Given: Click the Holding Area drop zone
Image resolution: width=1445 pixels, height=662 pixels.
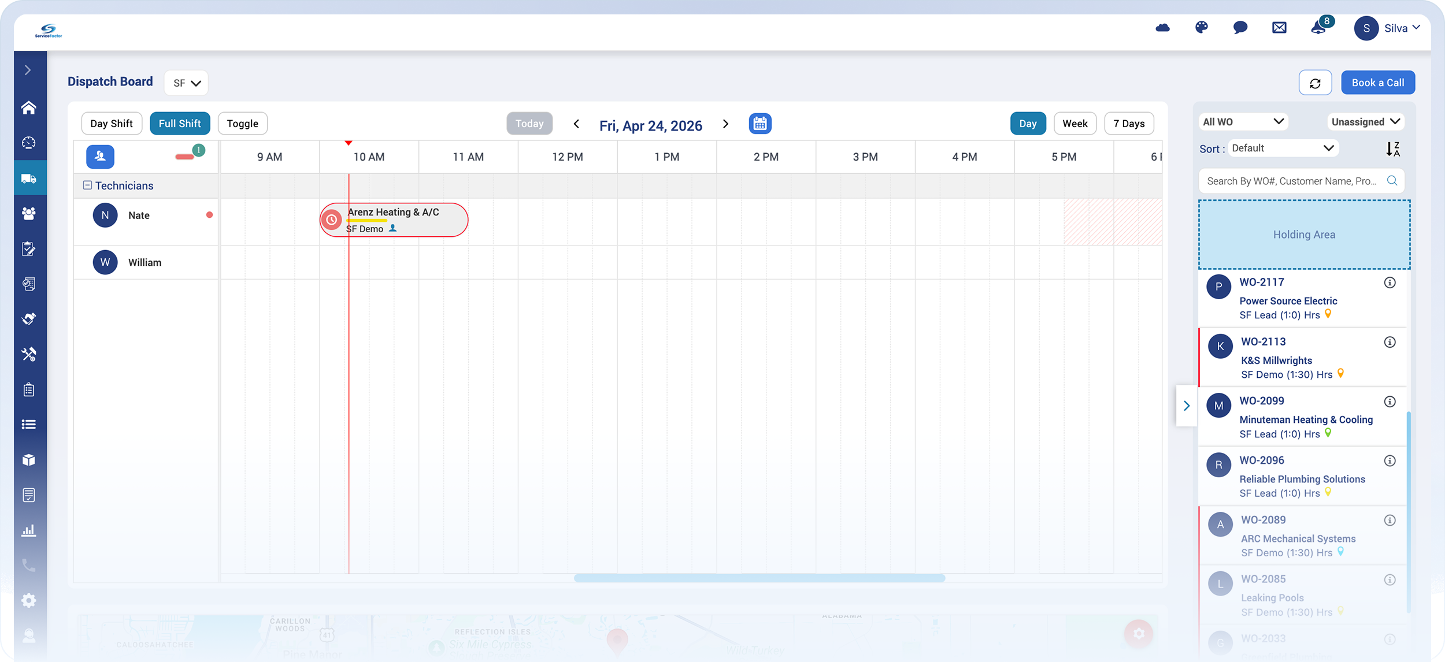Looking at the screenshot, I should point(1304,235).
